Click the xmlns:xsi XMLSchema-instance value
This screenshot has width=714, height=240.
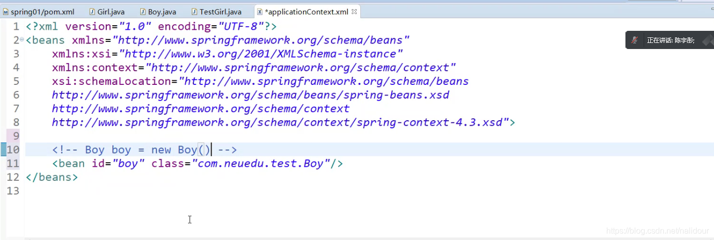(x=261, y=54)
